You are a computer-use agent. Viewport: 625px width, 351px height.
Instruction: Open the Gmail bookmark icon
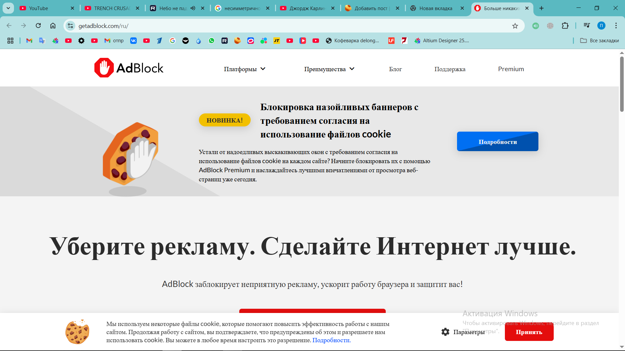point(29,41)
